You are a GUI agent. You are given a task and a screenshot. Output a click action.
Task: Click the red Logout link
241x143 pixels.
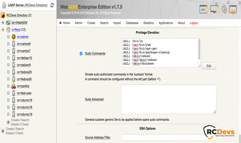point(194,23)
